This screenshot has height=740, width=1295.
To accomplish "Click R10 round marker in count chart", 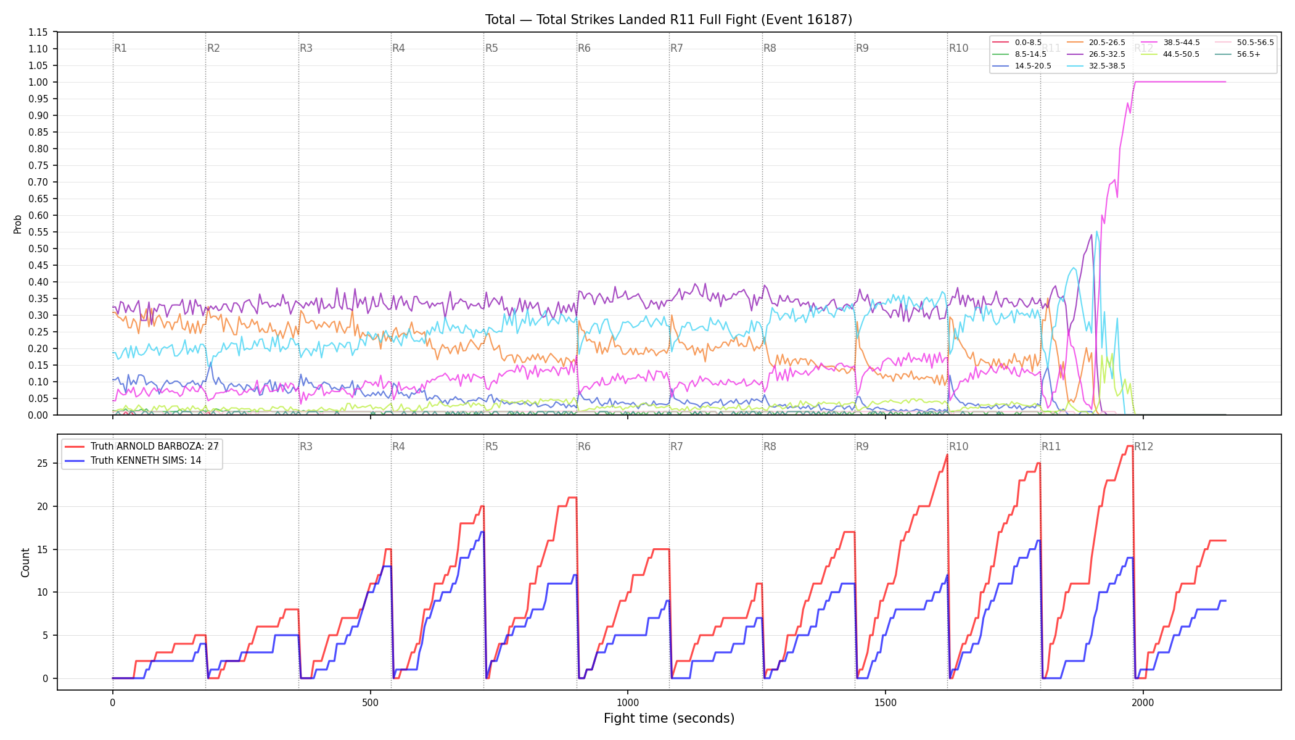I will click(958, 446).
